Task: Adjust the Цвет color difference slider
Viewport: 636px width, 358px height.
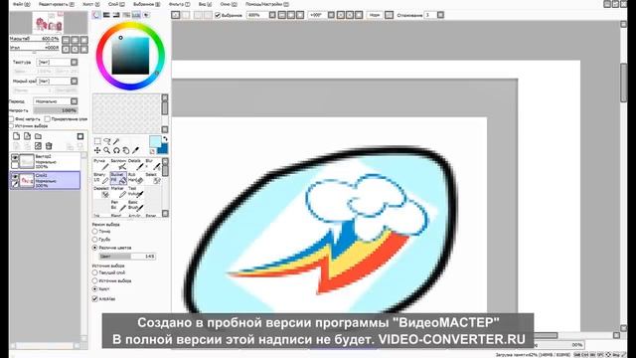Action: point(127,257)
